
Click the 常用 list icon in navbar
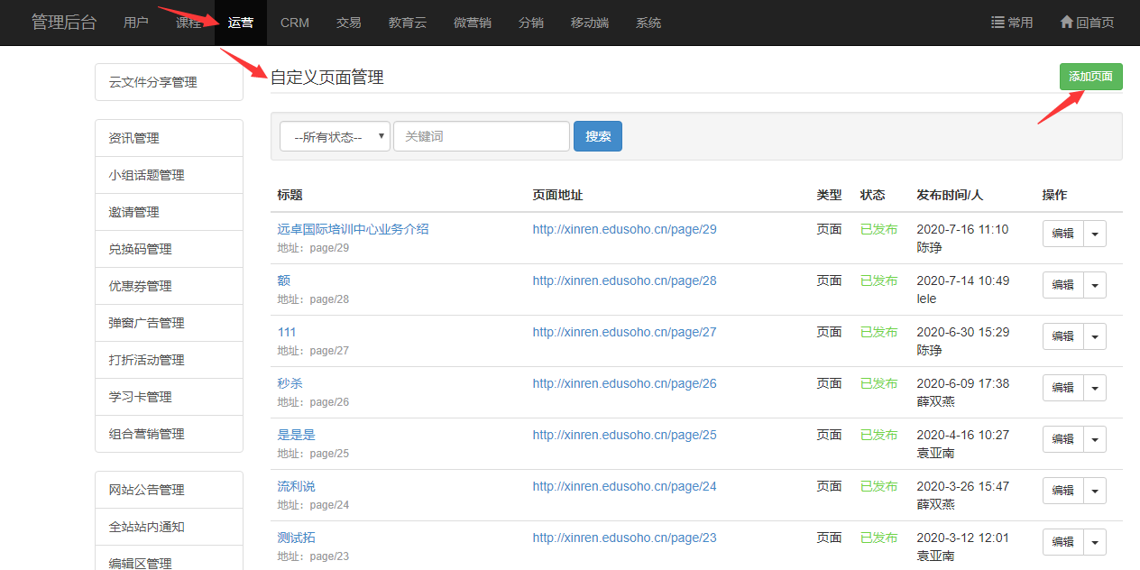click(x=997, y=23)
